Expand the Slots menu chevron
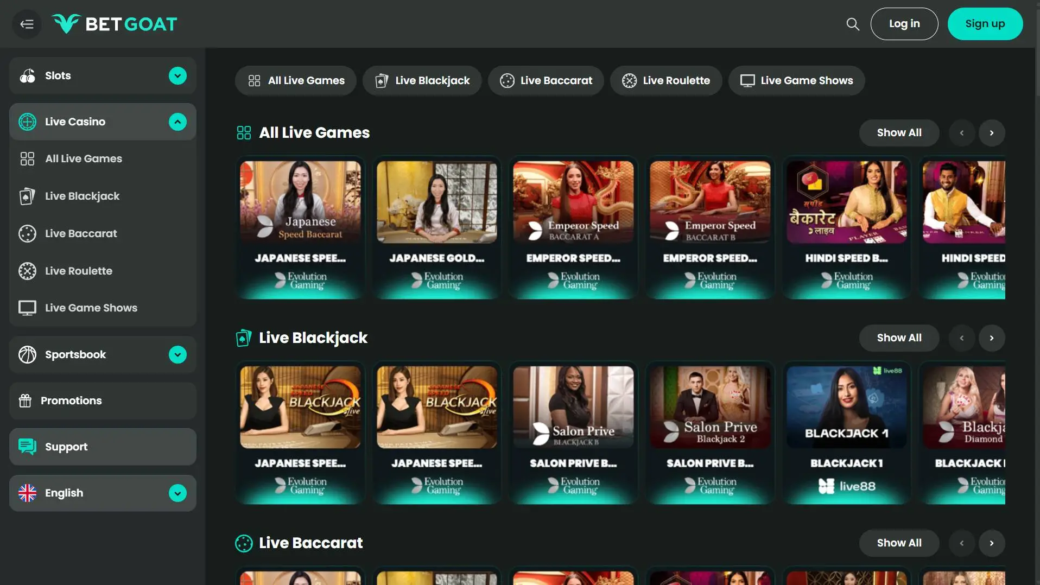 point(177,75)
